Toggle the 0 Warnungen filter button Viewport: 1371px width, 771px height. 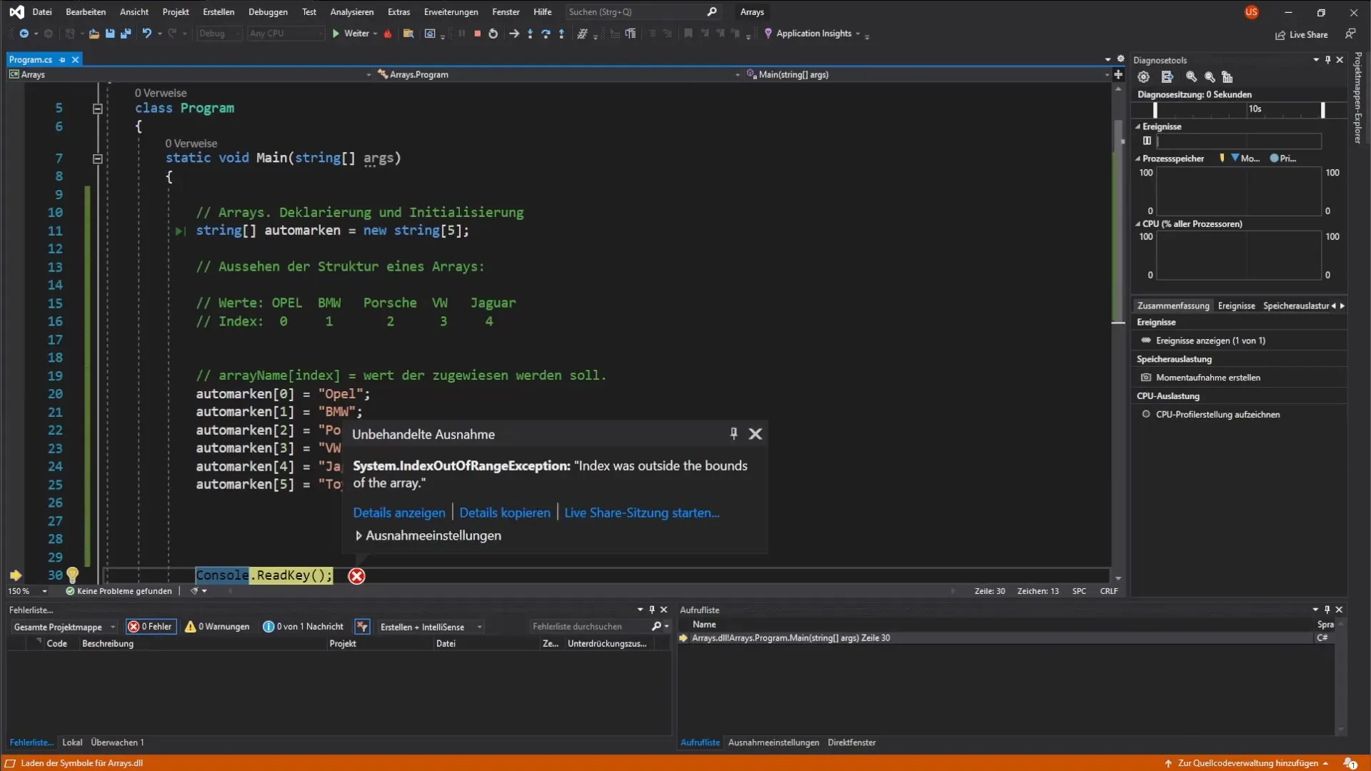pyautogui.click(x=217, y=627)
